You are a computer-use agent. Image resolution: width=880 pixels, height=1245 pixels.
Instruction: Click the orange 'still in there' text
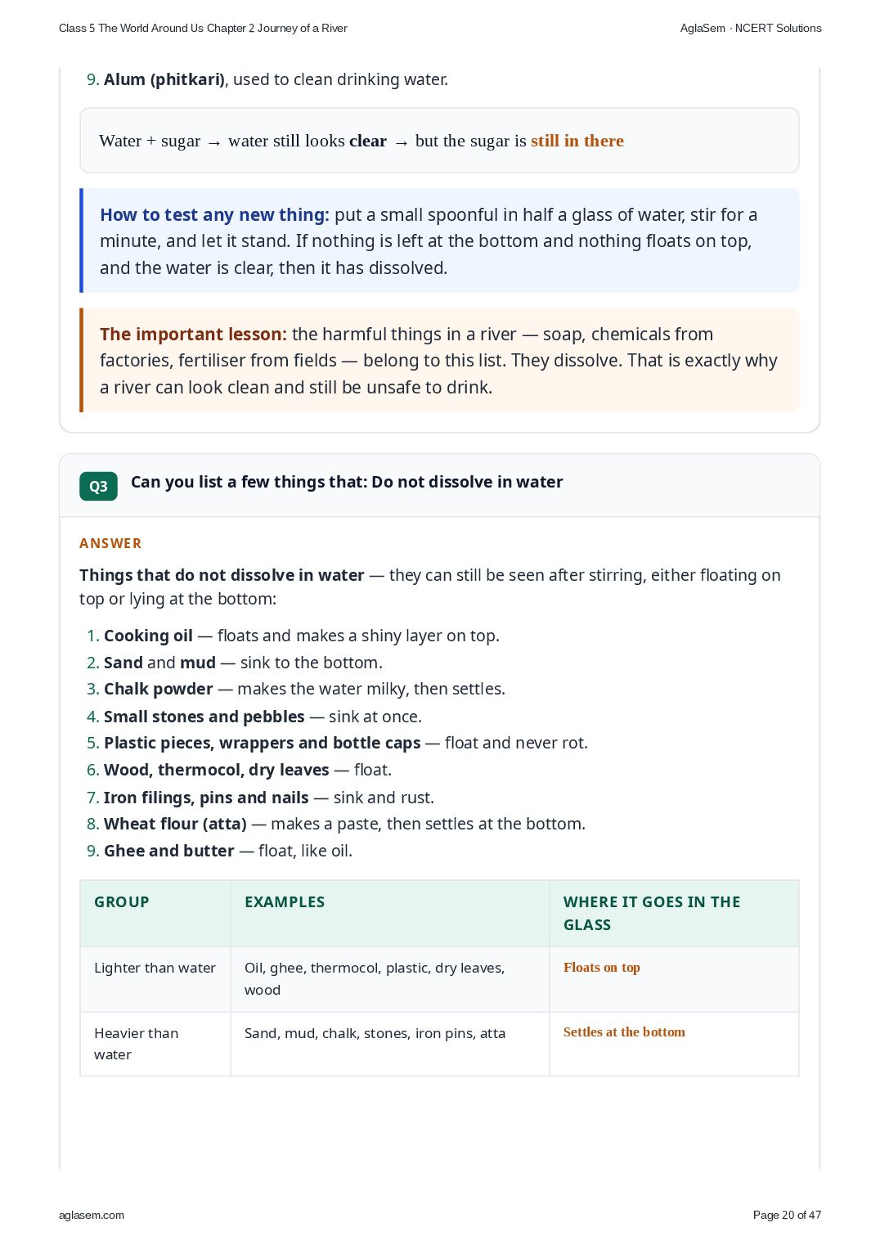tap(577, 141)
